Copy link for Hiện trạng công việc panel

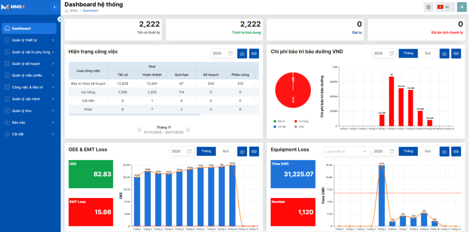tap(254, 54)
